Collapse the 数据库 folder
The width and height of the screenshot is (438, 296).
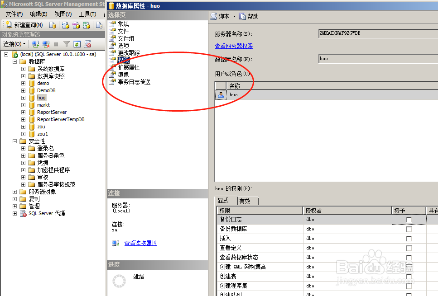point(14,61)
